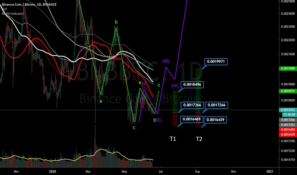Select the purple (ii) wave label
This screenshot has height=175, width=297.
pos(158,120)
